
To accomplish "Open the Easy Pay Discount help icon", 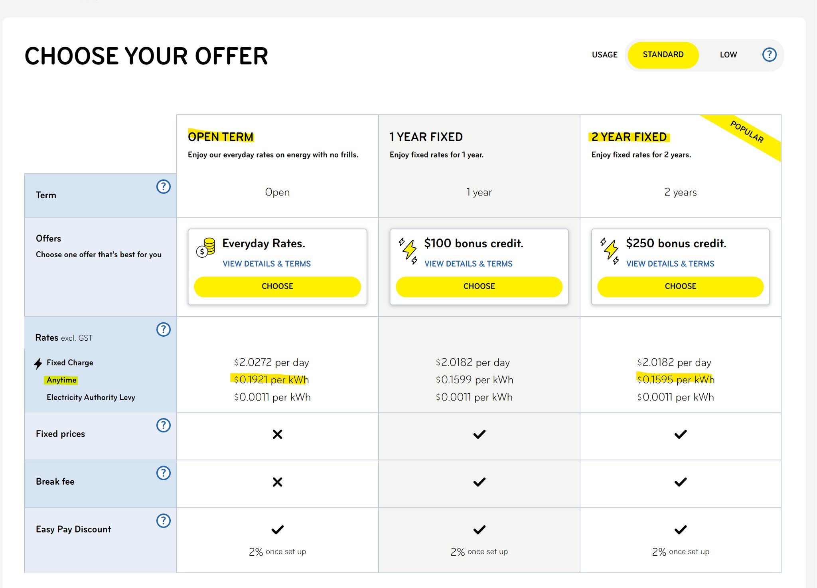I will click(164, 521).
